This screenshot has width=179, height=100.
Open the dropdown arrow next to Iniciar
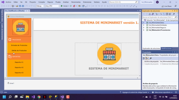click(x=69, y=6)
